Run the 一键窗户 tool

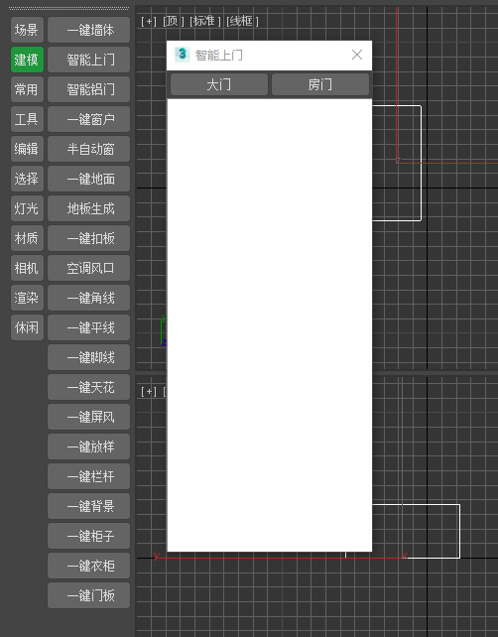88,119
